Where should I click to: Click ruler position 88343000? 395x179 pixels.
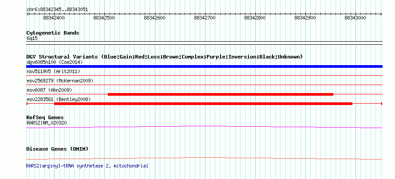point(355,18)
